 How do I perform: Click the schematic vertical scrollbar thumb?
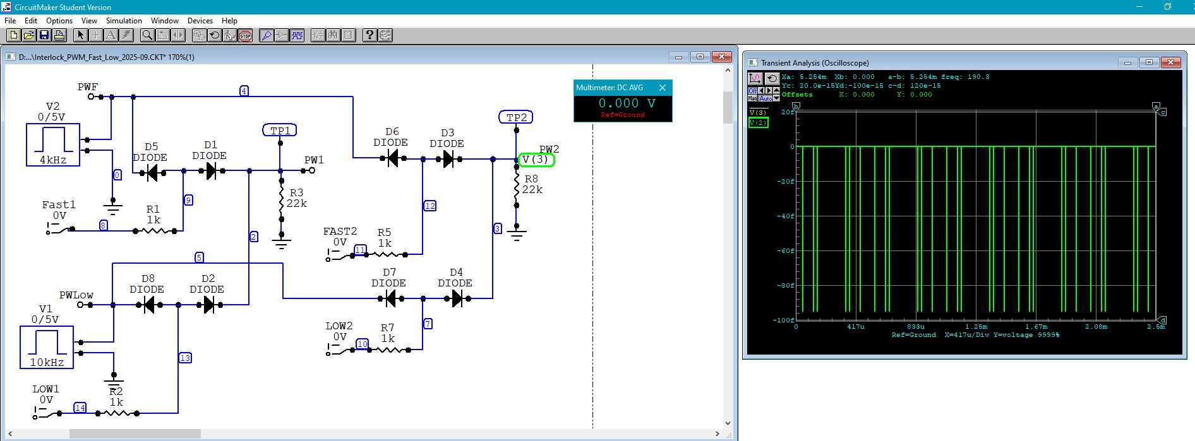pyautogui.click(x=728, y=108)
